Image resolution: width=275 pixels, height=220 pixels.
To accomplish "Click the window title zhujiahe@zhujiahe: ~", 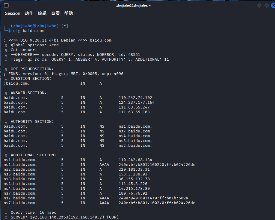I will click(133, 5).
